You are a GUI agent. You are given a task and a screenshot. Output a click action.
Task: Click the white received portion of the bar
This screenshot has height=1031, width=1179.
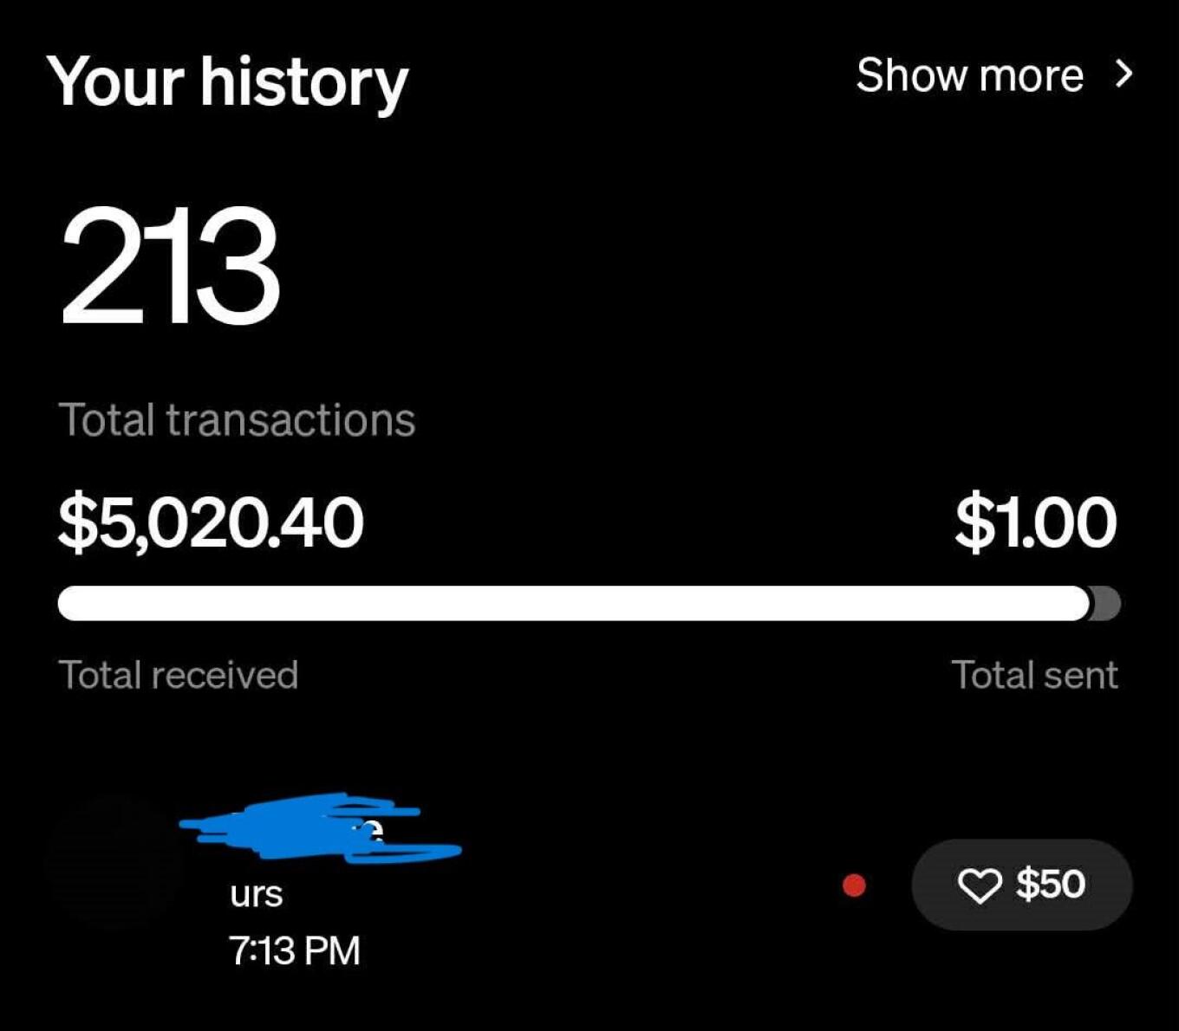tap(572, 603)
